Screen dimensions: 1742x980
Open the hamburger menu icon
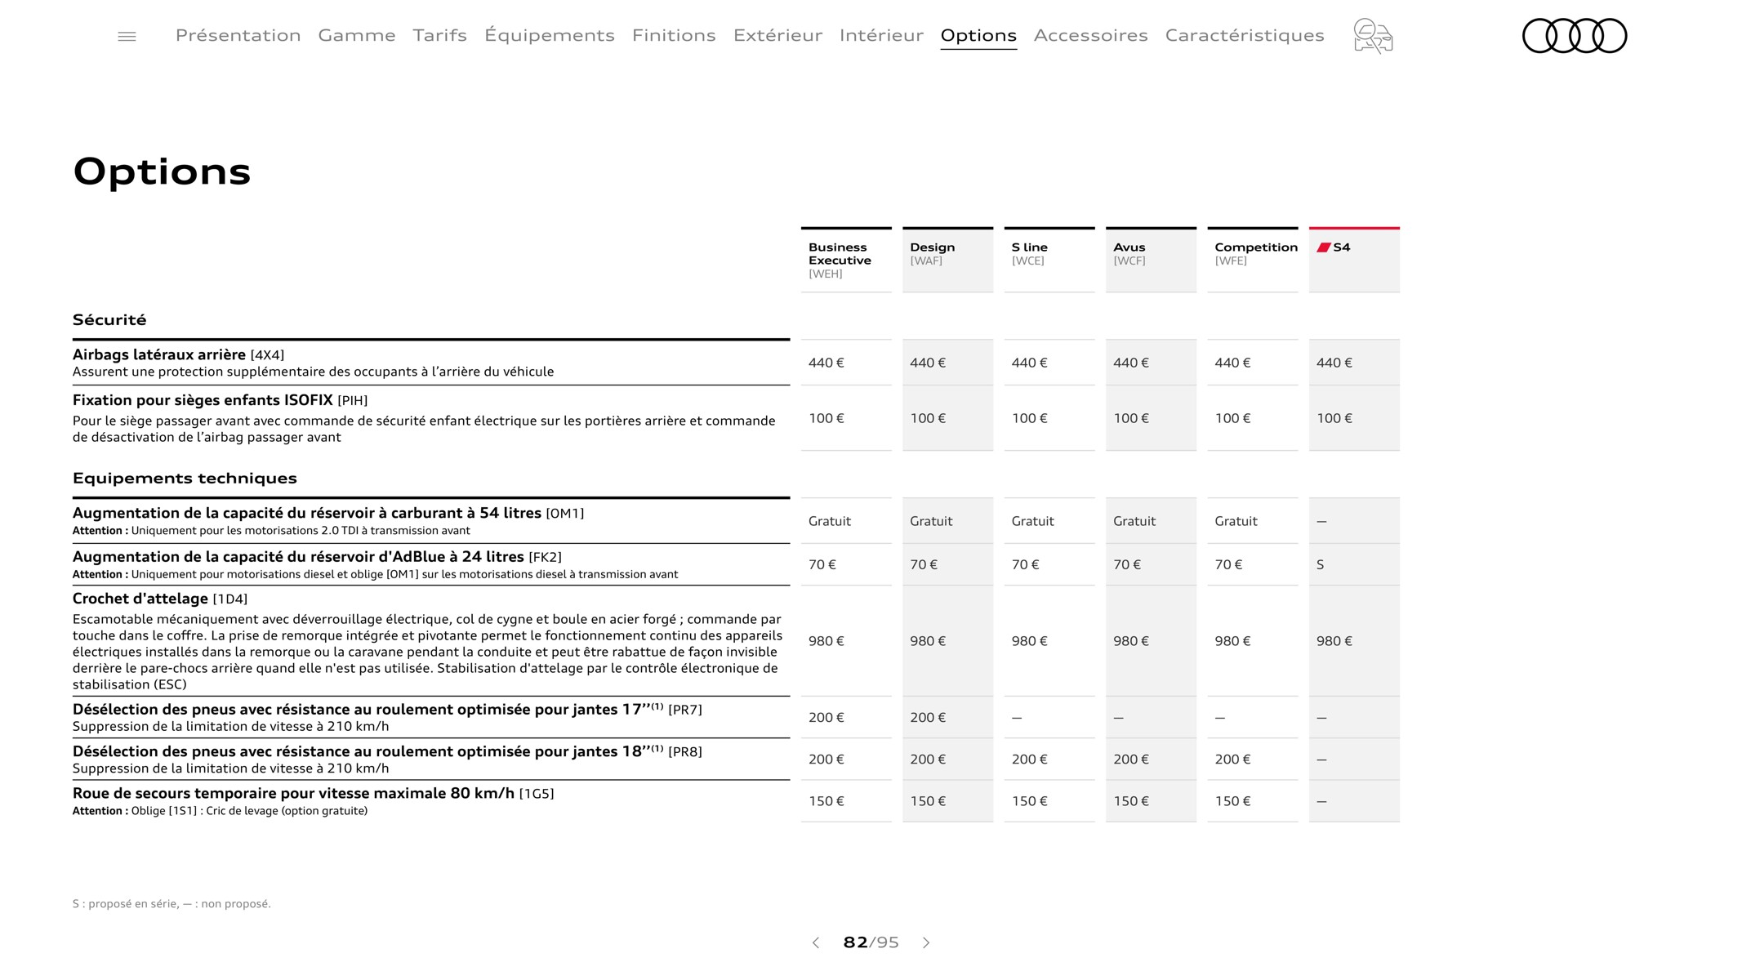(127, 36)
